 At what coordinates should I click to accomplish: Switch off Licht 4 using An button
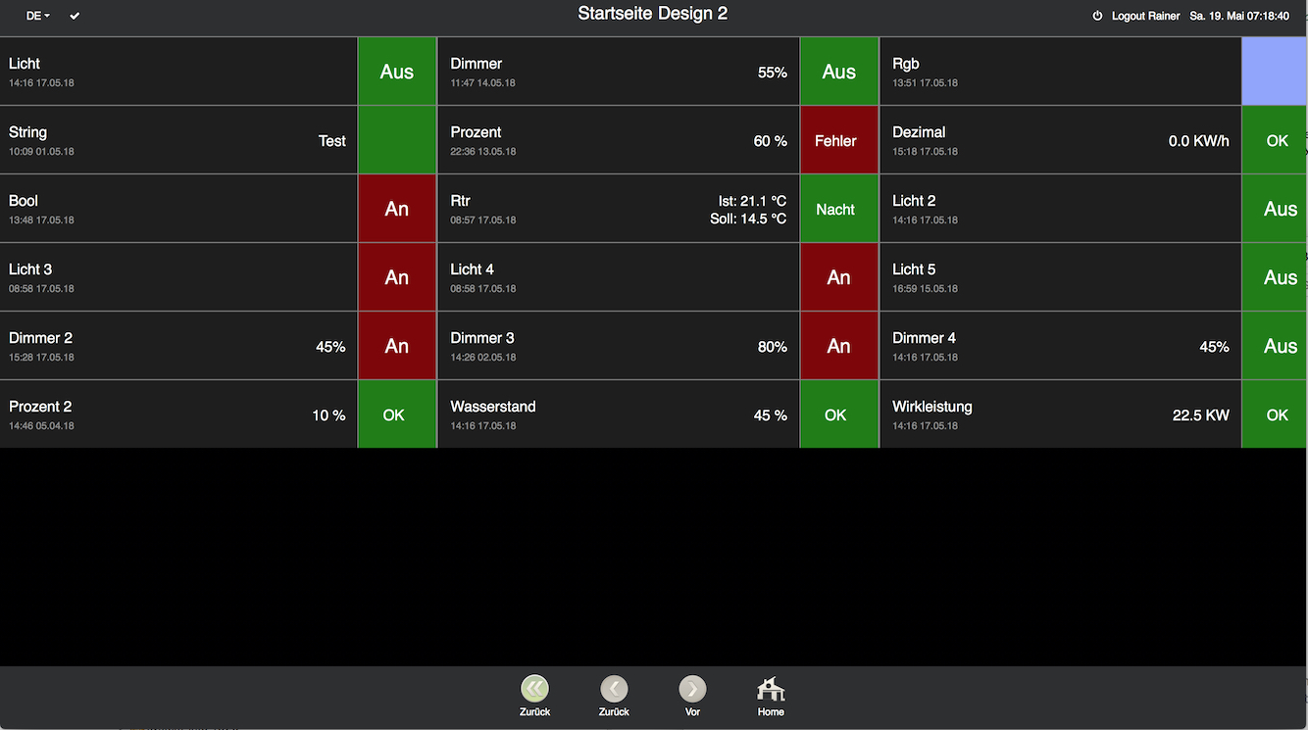point(839,277)
